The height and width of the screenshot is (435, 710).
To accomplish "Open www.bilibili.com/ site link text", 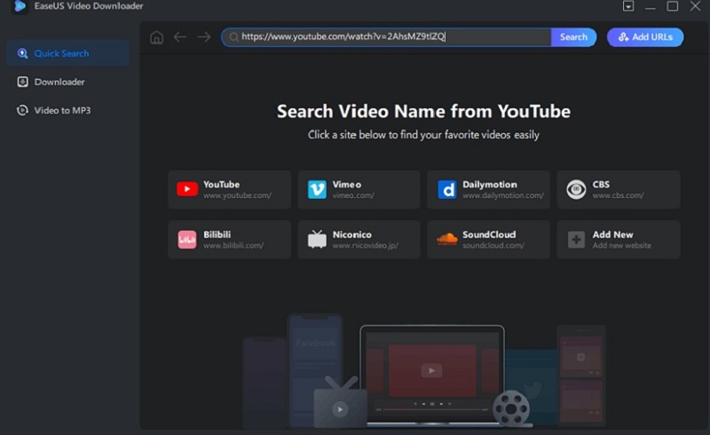I will [x=233, y=245].
